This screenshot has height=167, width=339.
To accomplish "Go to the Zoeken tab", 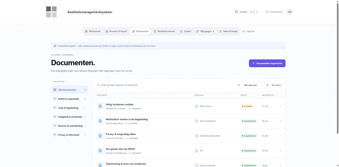I will coord(185,31).
